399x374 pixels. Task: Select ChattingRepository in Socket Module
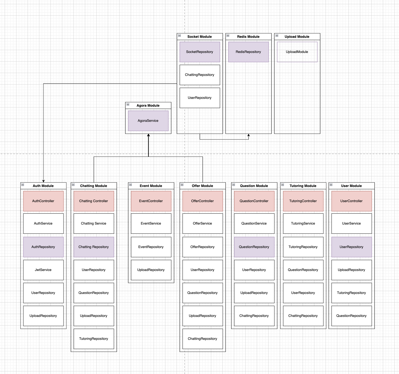(x=200, y=75)
